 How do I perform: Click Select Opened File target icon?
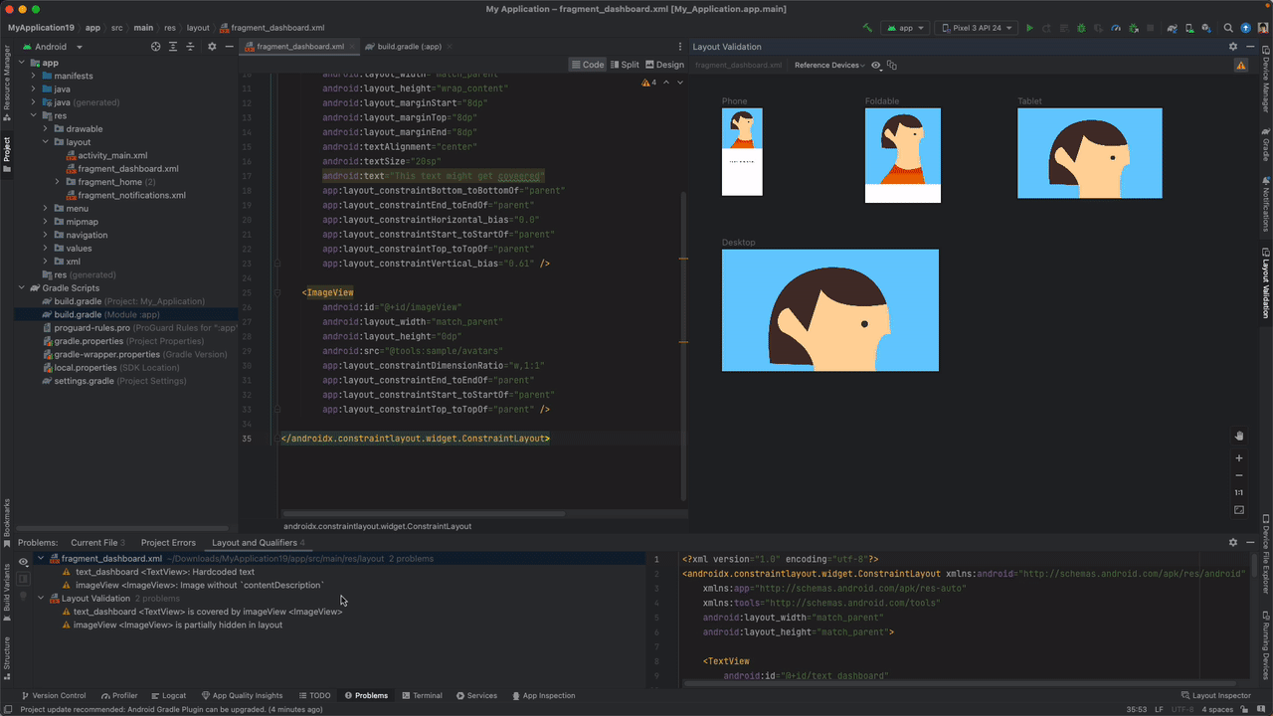(x=155, y=47)
